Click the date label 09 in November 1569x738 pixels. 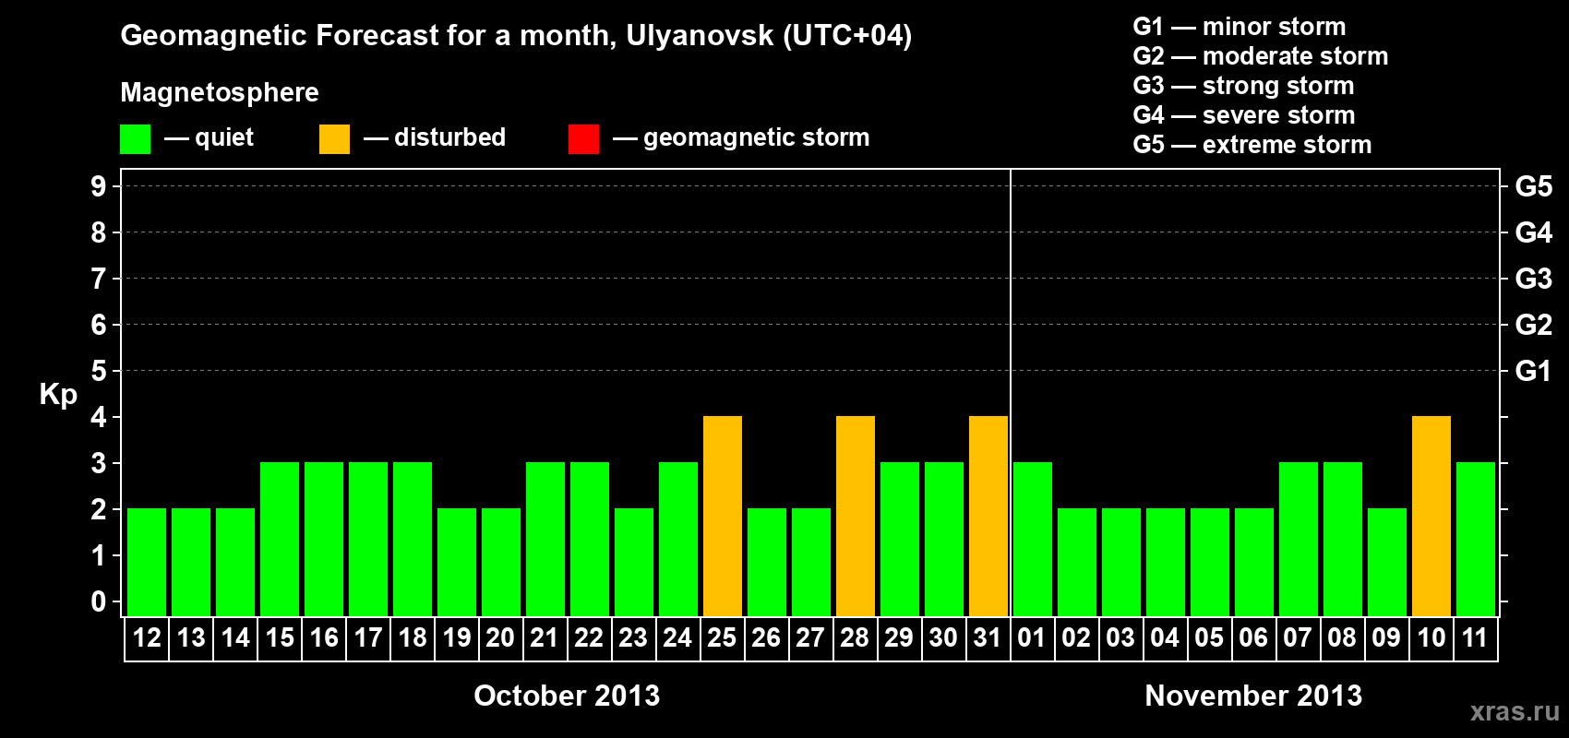point(1386,638)
